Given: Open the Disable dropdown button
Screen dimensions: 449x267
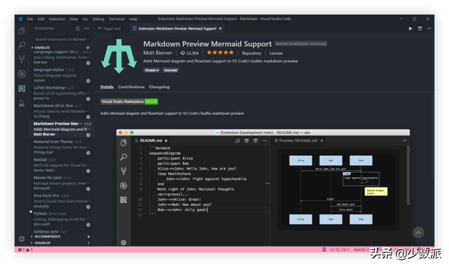Looking at the screenshot, I should (x=152, y=70).
